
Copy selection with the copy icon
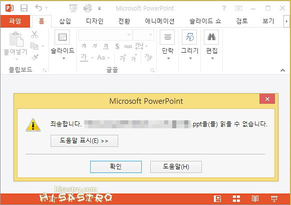coord(34,46)
